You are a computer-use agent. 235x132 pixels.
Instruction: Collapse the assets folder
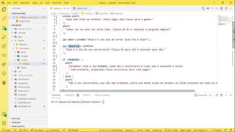coord(21,41)
